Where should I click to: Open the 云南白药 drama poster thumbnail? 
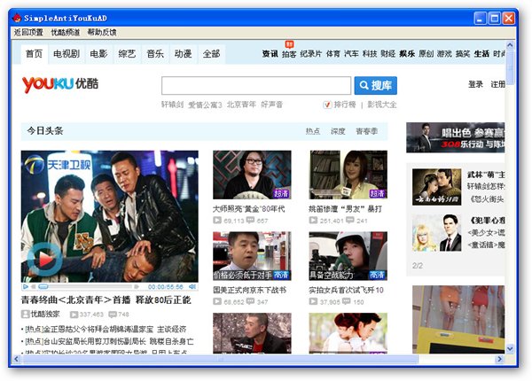tap(436, 187)
